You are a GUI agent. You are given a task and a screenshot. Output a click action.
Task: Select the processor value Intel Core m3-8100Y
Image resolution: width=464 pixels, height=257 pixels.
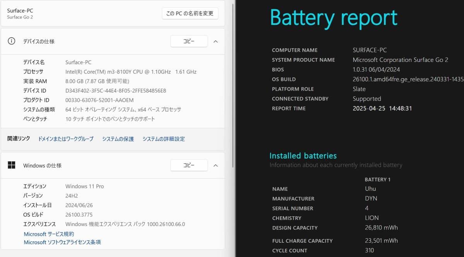131,72
